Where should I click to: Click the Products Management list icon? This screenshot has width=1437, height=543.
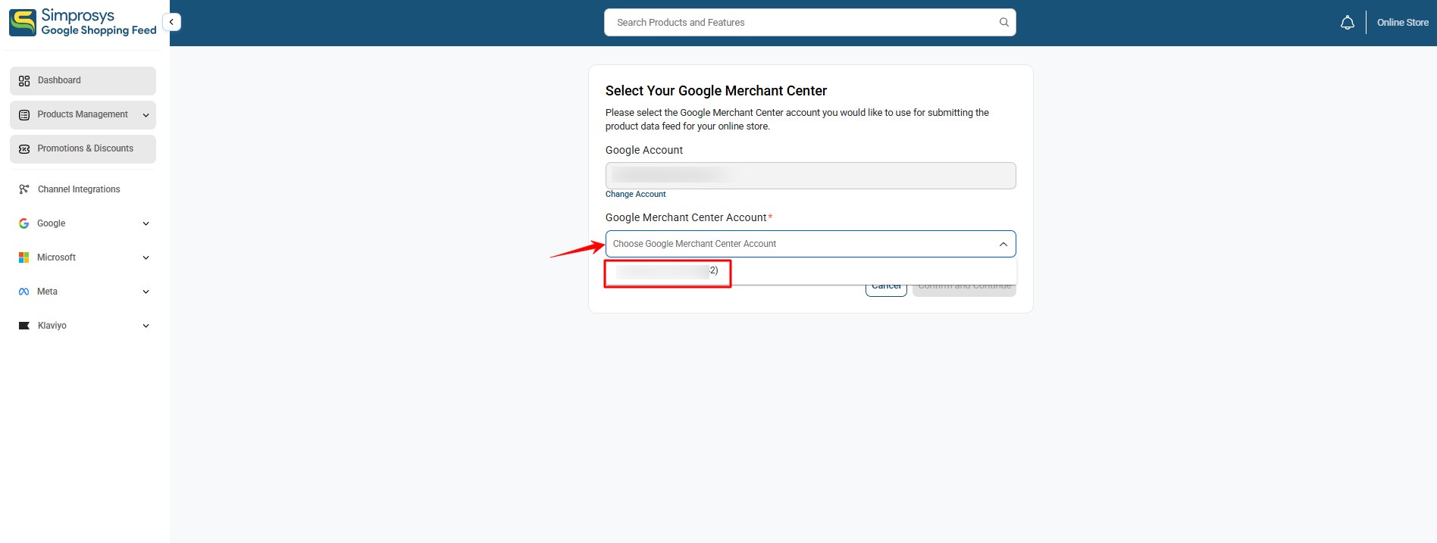[x=24, y=115]
